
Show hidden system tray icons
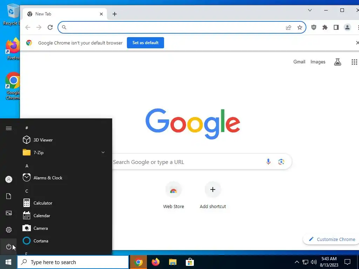[x=297, y=262]
